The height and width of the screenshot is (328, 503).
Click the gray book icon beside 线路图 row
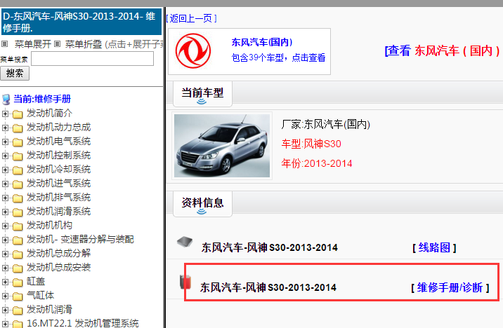(x=185, y=242)
